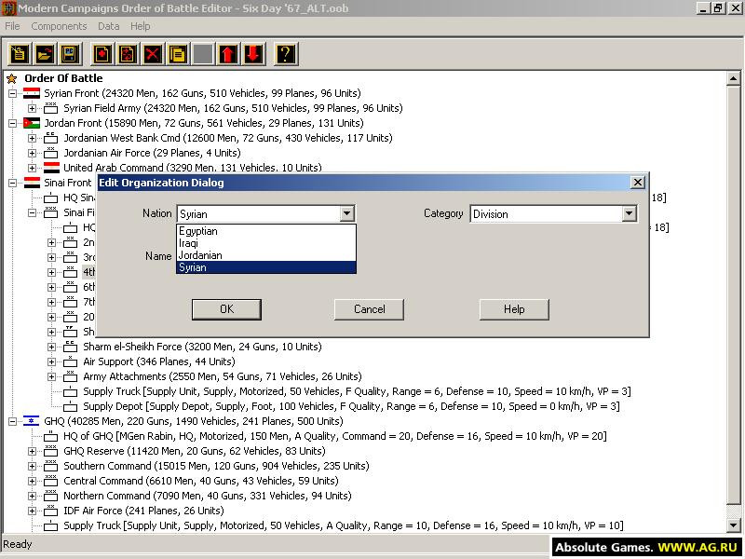Click the flag icon beside Syrian Front
Viewport: 745px width, 559px height.
point(32,93)
